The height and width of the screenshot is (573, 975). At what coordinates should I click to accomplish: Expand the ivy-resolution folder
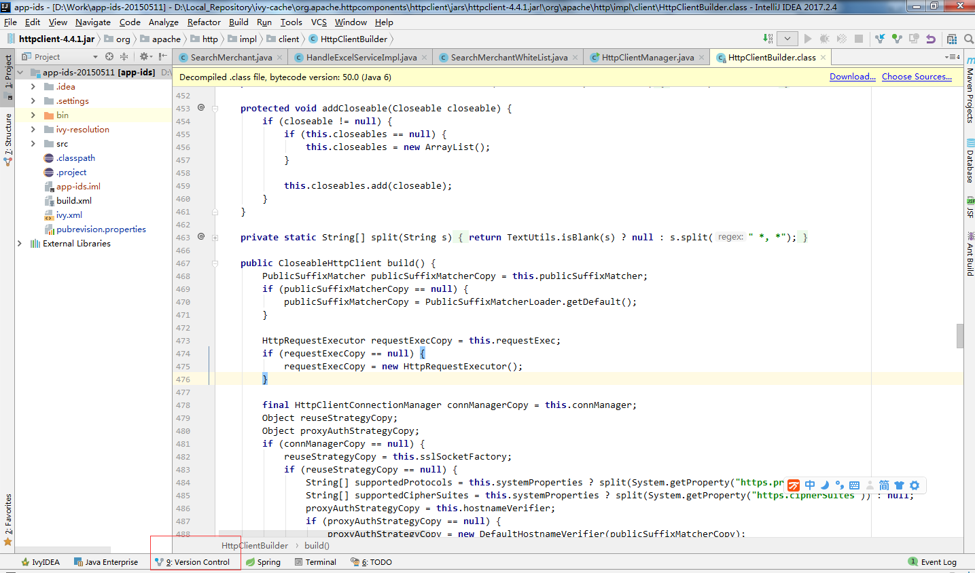[33, 129]
